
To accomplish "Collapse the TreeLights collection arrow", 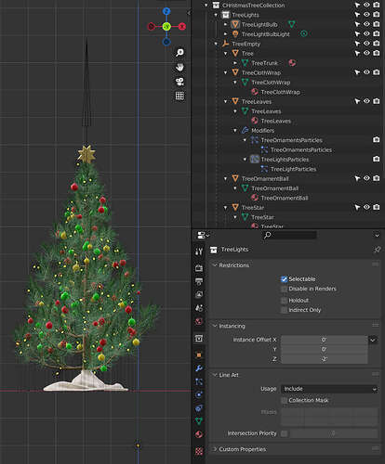I will [x=216, y=15].
